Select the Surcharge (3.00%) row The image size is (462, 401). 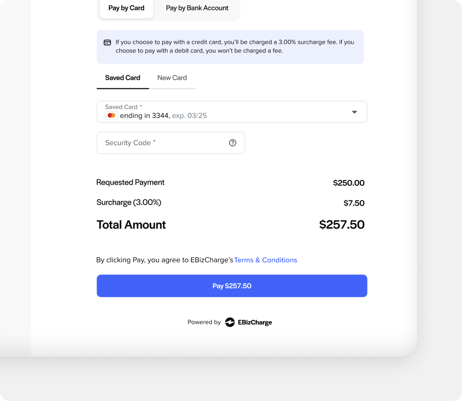pos(129,202)
